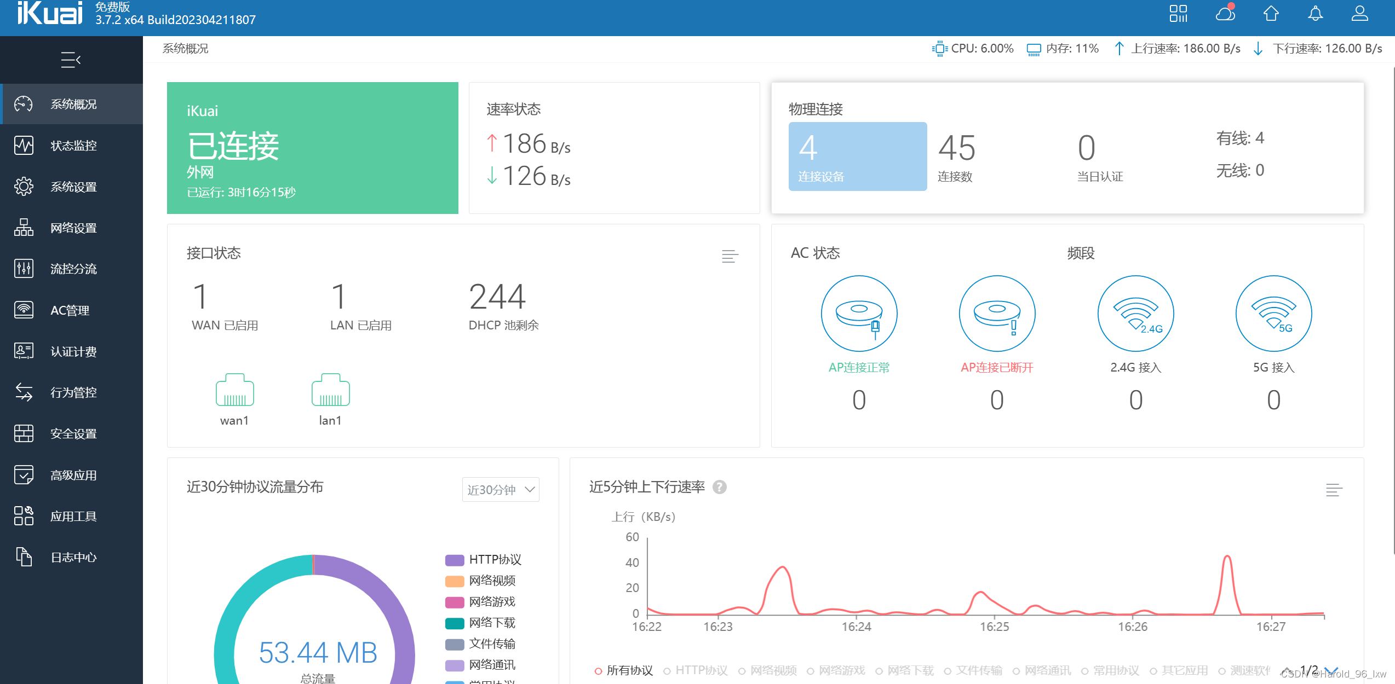
Task: Click the 连接数 count of 45
Action: click(x=957, y=148)
